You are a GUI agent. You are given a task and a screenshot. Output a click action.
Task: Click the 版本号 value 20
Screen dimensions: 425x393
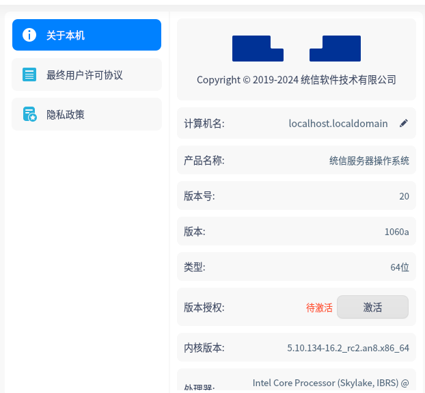click(x=404, y=196)
